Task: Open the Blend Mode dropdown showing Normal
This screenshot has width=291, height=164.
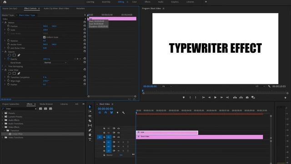Action: [x=55, y=63]
